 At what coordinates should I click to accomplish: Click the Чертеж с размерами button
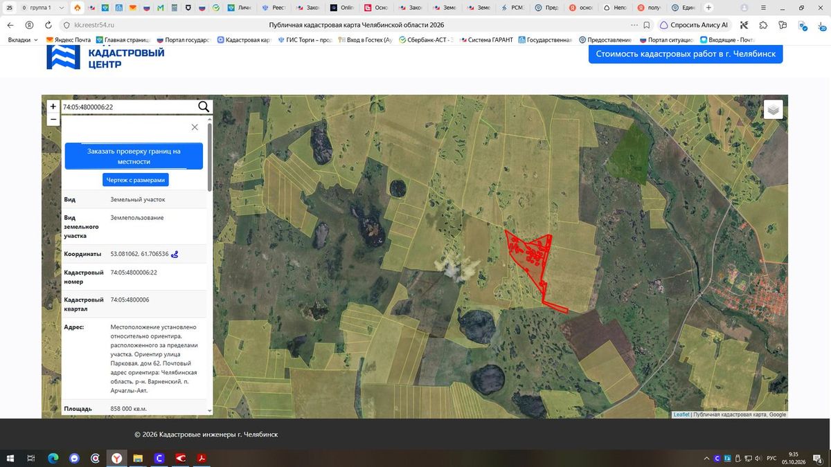(136, 180)
